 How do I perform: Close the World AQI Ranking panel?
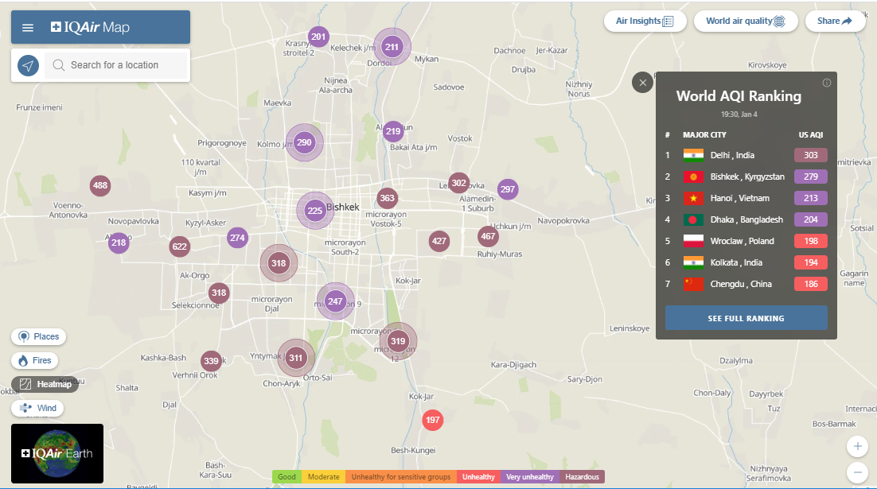tap(642, 83)
